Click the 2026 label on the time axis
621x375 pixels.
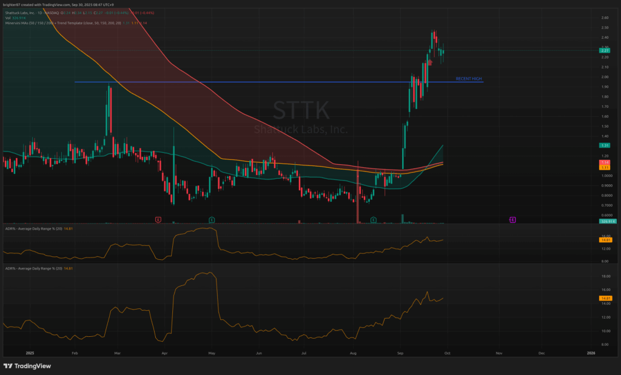[591, 353]
